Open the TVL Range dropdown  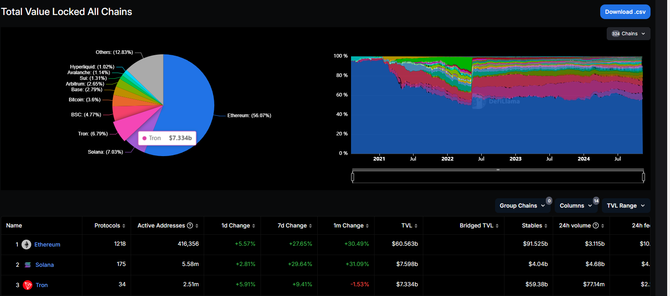point(626,206)
